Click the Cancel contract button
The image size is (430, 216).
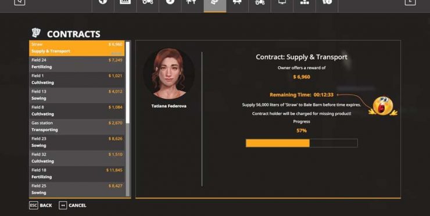pos(73,206)
